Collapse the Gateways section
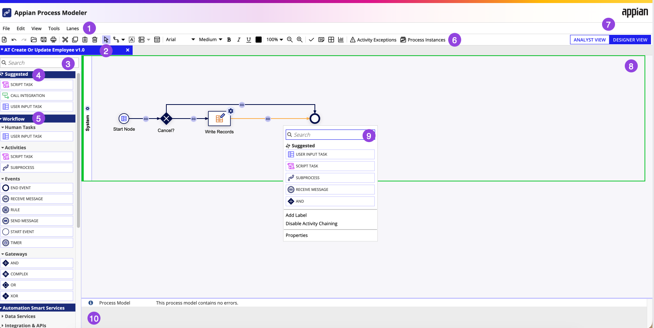This screenshot has width=654, height=328. point(14,254)
